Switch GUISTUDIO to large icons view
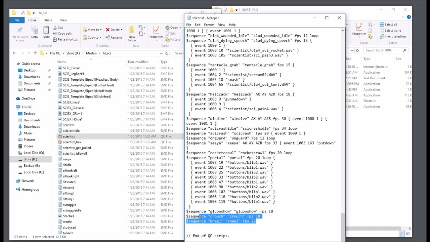Screen dimensions: 430x242 click(x=407, y=234)
